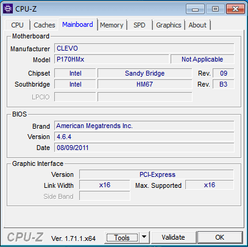
Task: Close the CPU-Z window
Action: coord(235,9)
